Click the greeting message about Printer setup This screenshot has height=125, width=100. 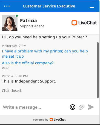[44, 37]
